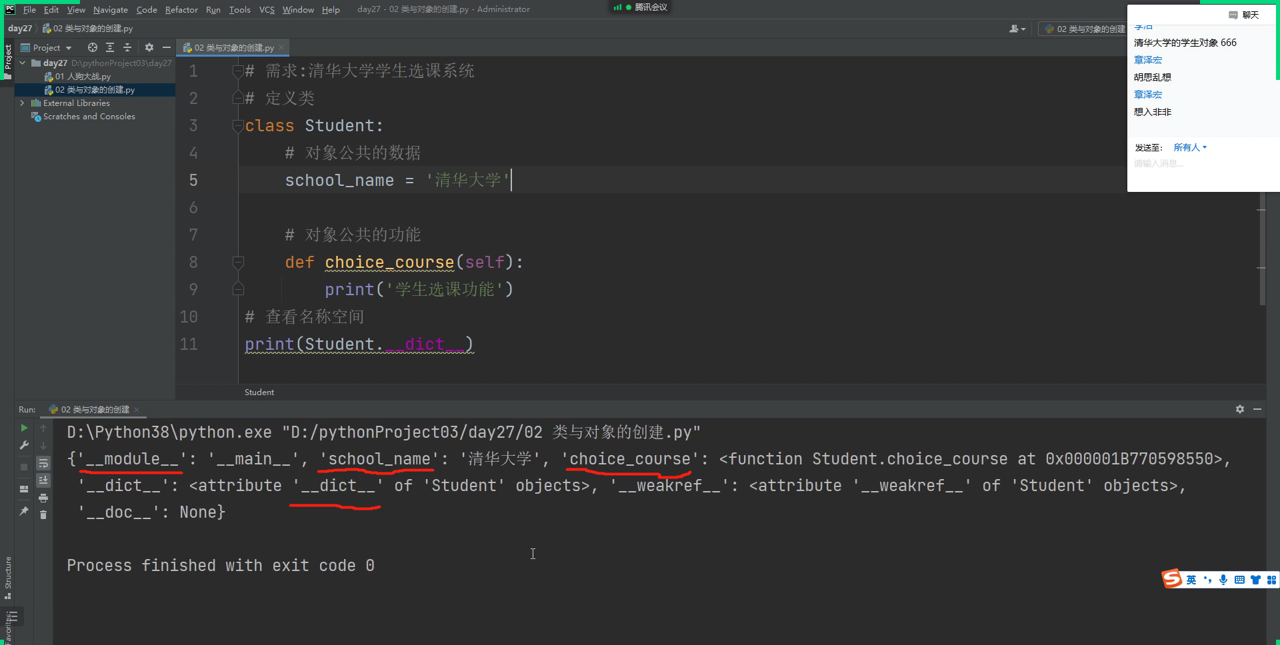
Task: Hide the Project panel with minus icon
Action: (167, 47)
